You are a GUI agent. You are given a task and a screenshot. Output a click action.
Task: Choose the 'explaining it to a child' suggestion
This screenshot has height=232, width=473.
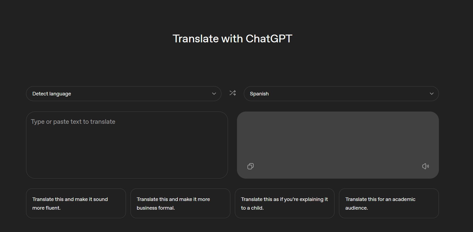(285, 203)
